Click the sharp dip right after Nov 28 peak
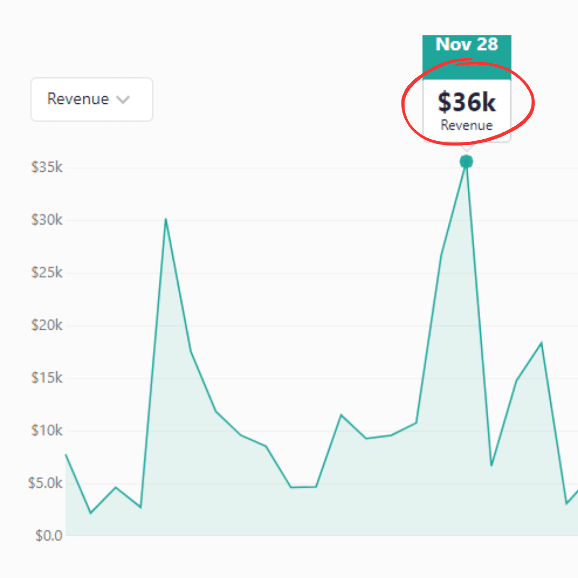The width and height of the screenshot is (578, 578). [491, 465]
